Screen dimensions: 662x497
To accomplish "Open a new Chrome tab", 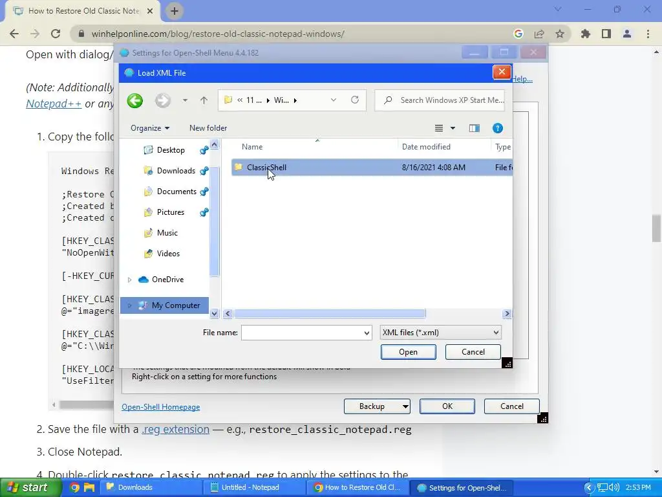I will [175, 11].
